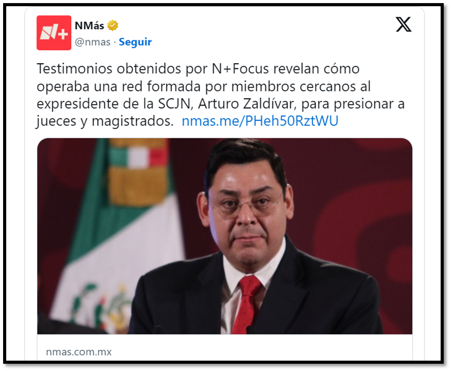The image size is (451, 371).
Task: Click the word magistrados in the tweet
Action: coord(133,121)
